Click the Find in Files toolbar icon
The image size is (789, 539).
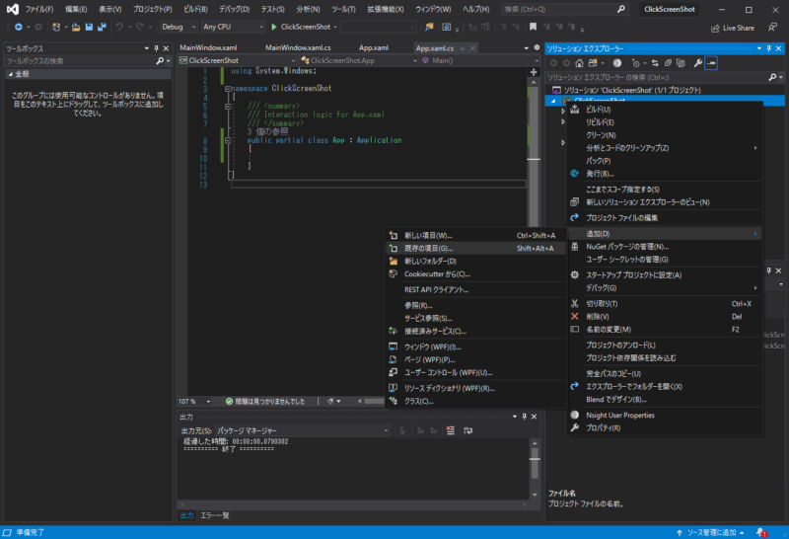(x=429, y=28)
